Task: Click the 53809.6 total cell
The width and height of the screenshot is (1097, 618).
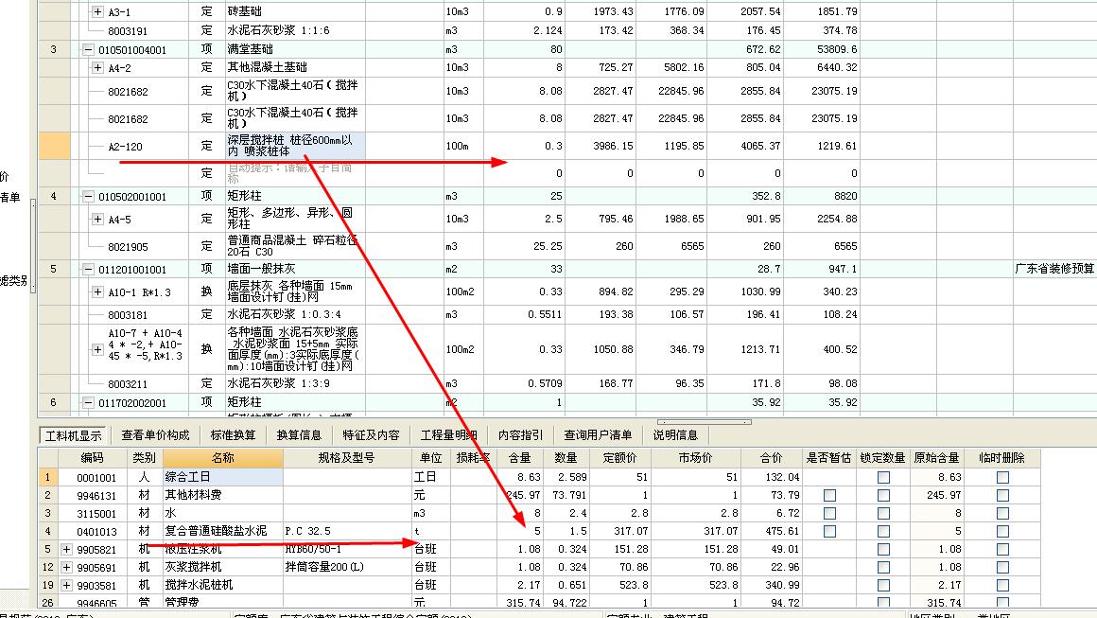Action: click(822, 50)
